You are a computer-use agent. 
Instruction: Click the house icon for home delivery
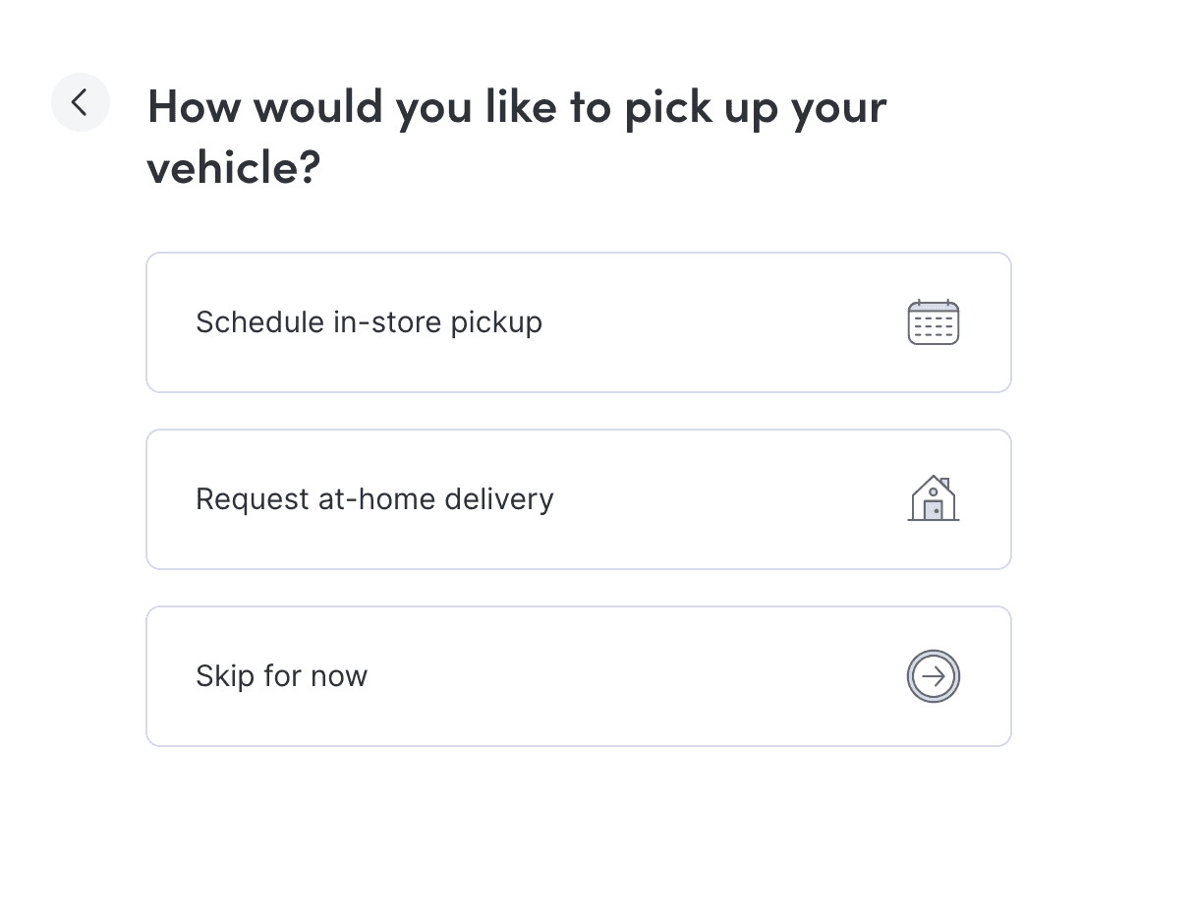933,498
